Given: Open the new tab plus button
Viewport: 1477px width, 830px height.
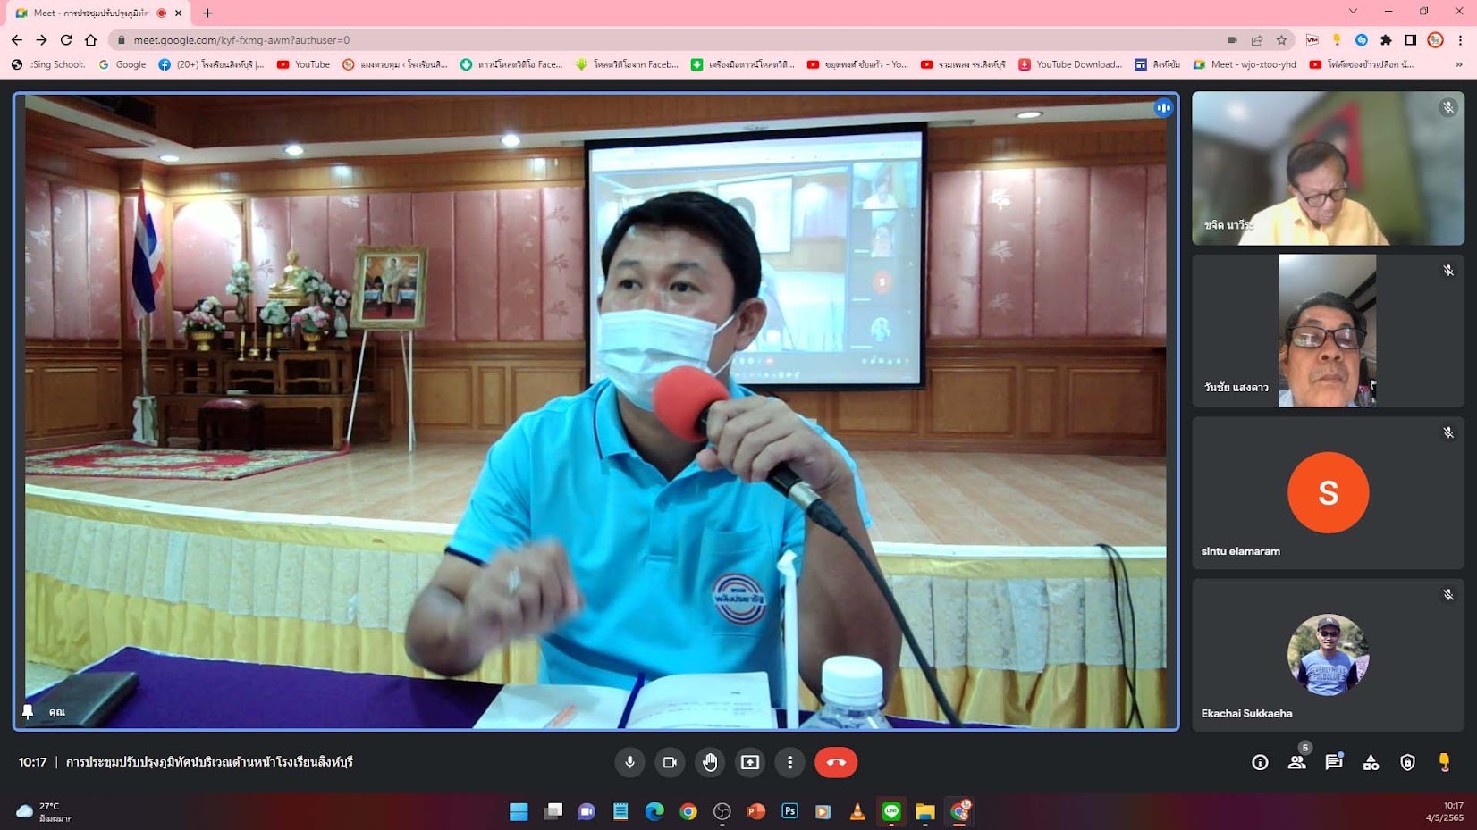Looking at the screenshot, I should coord(207,13).
